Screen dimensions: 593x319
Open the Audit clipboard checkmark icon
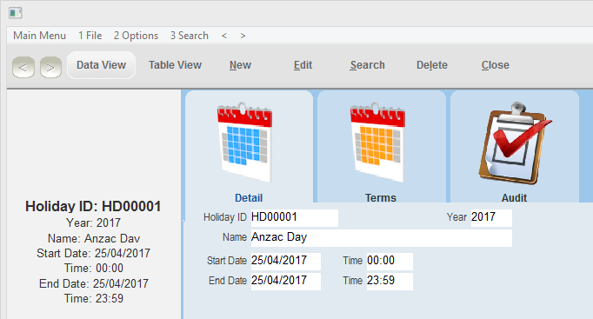click(515, 143)
